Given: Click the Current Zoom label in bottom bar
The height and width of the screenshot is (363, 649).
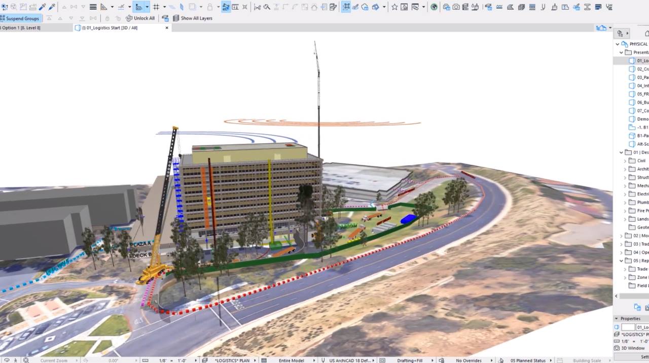Looking at the screenshot, I should click(x=54, y=360).
